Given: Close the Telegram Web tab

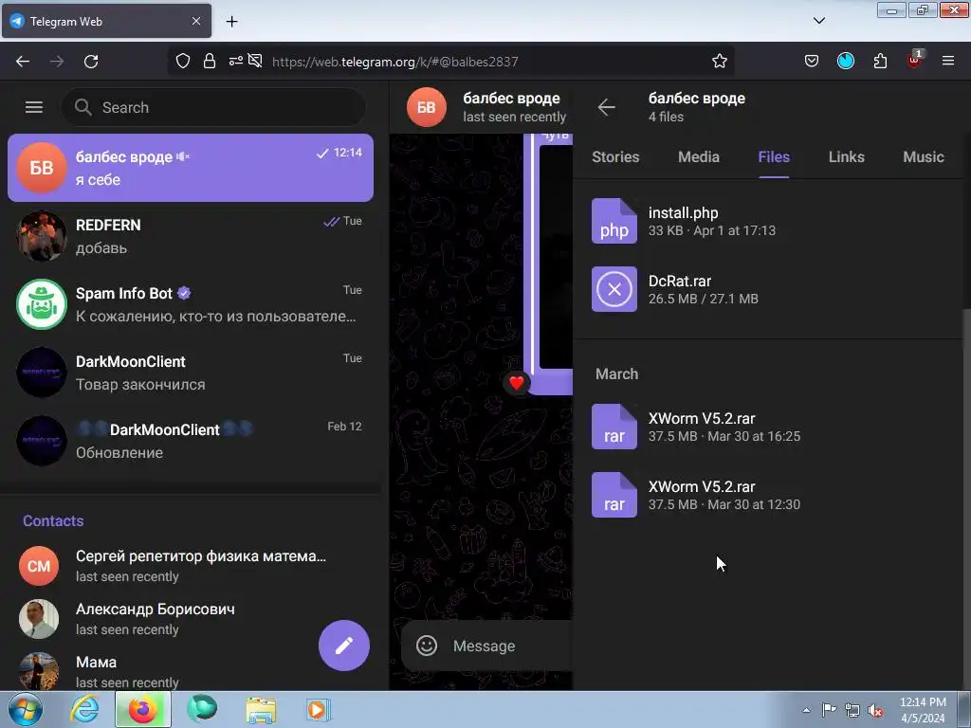Looking at the screenshot, I should [x=195, y=21].
